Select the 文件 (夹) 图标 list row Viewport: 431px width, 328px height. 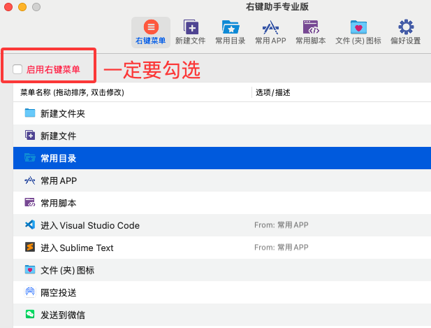[222, 270]
